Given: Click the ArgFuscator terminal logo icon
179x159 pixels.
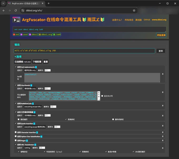Looking at the screenshot, I should tap(16, 20).
